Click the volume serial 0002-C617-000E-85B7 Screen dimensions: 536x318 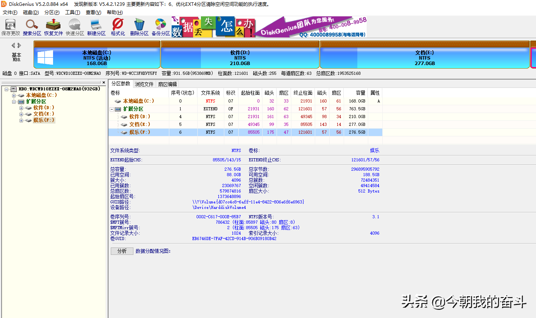click(218, 217)
